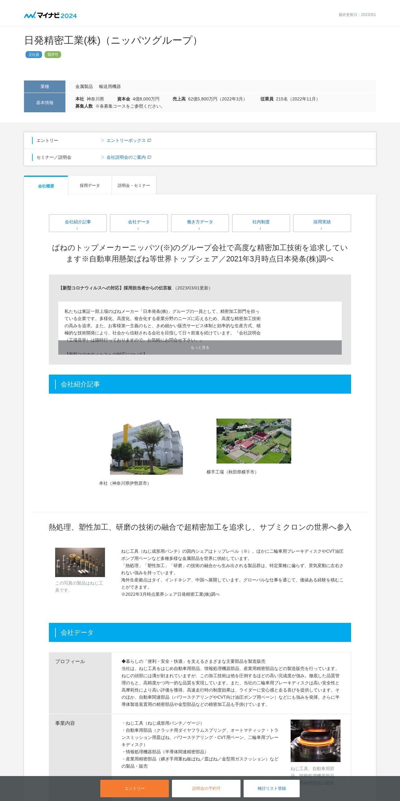
Task: Click the 金属製品 industry text
Action: (x=84, y=86)
